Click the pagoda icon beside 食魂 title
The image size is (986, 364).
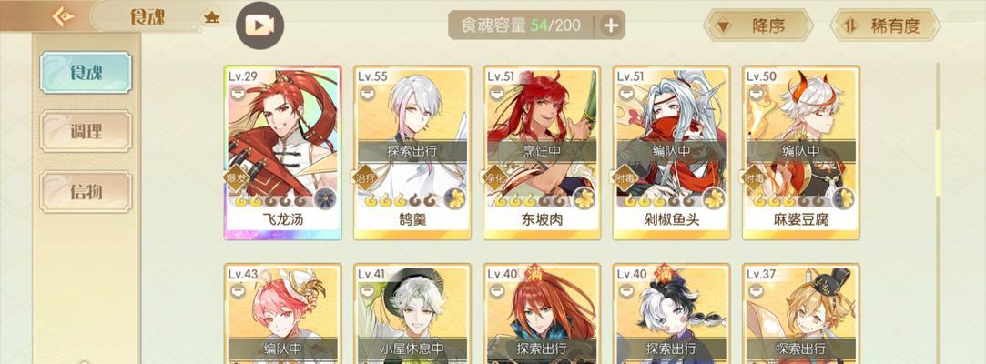click(212, 17)
